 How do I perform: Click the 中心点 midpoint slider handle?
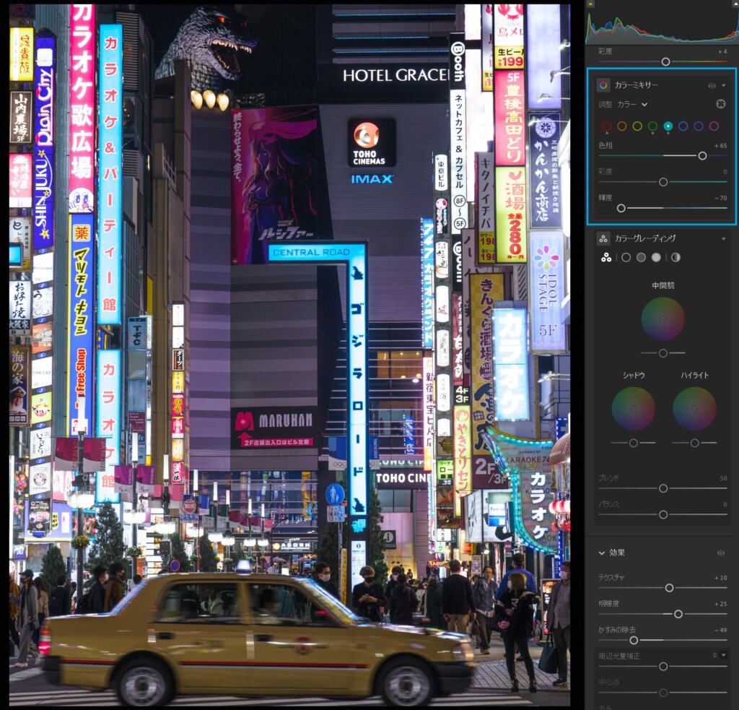[663, 693]
